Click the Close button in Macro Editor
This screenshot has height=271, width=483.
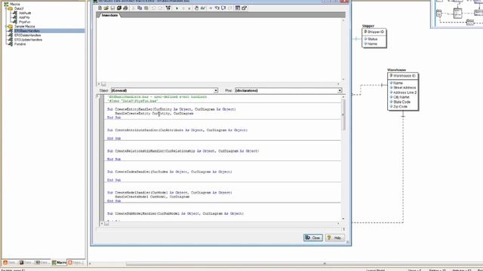(313, 238)
